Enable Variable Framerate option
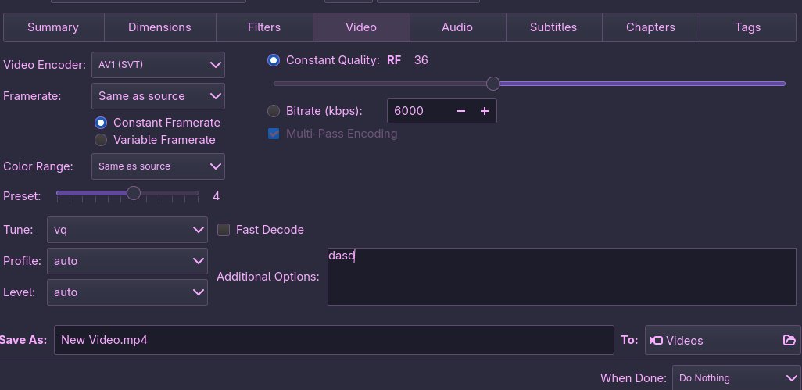This screenshot has width=802, height=390. click(x=101, y=140)
